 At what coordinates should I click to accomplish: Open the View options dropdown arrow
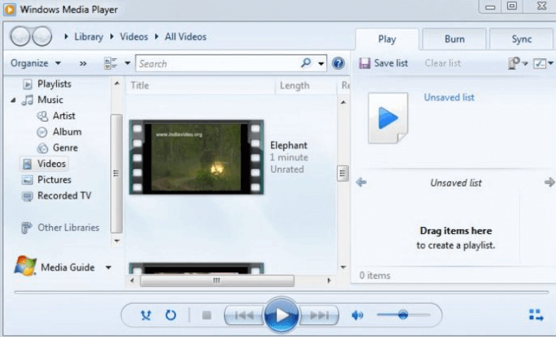coord(128,63)
